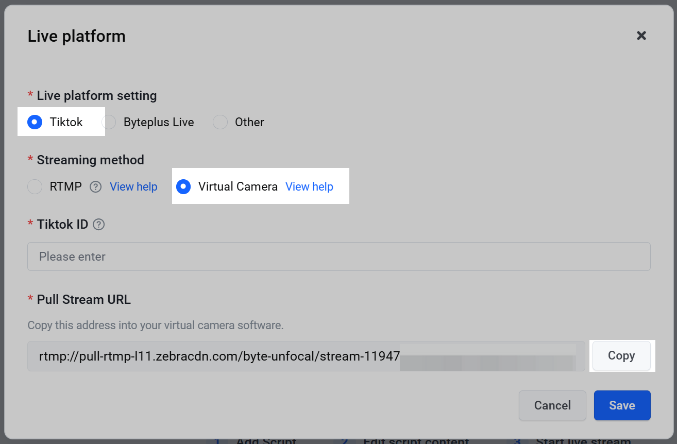Show the Tiktok ID help tooltip icon
Screen dimensions: 677x444
tap(99, 225)
